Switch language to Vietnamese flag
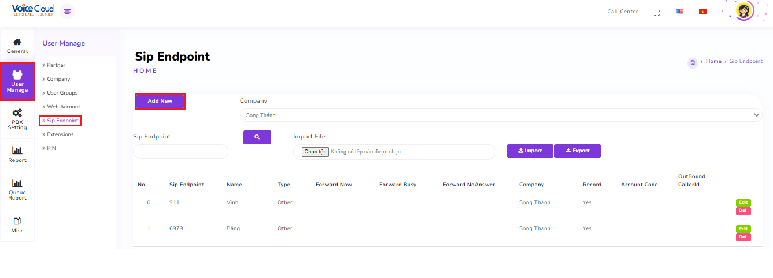 pyautogui.click(x=702, y=12)
